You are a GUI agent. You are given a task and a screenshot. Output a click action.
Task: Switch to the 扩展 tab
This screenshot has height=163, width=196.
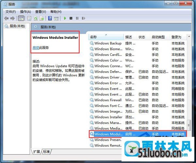tap(36, 152)
